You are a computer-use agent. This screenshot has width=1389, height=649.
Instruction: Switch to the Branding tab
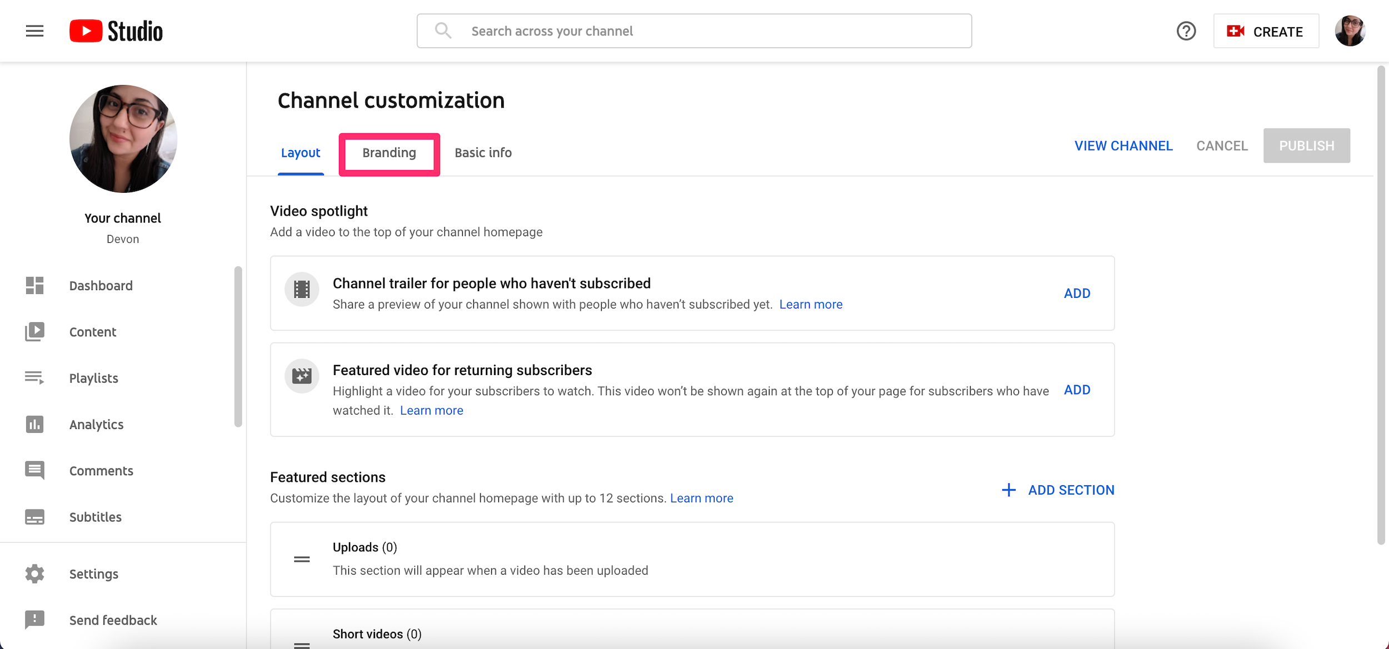click(389, 151)
